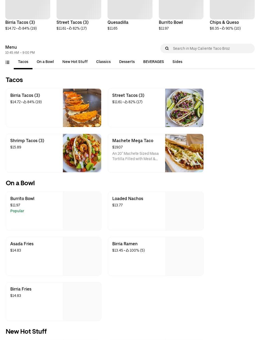Click the search magnifier icon

point(167,48)
